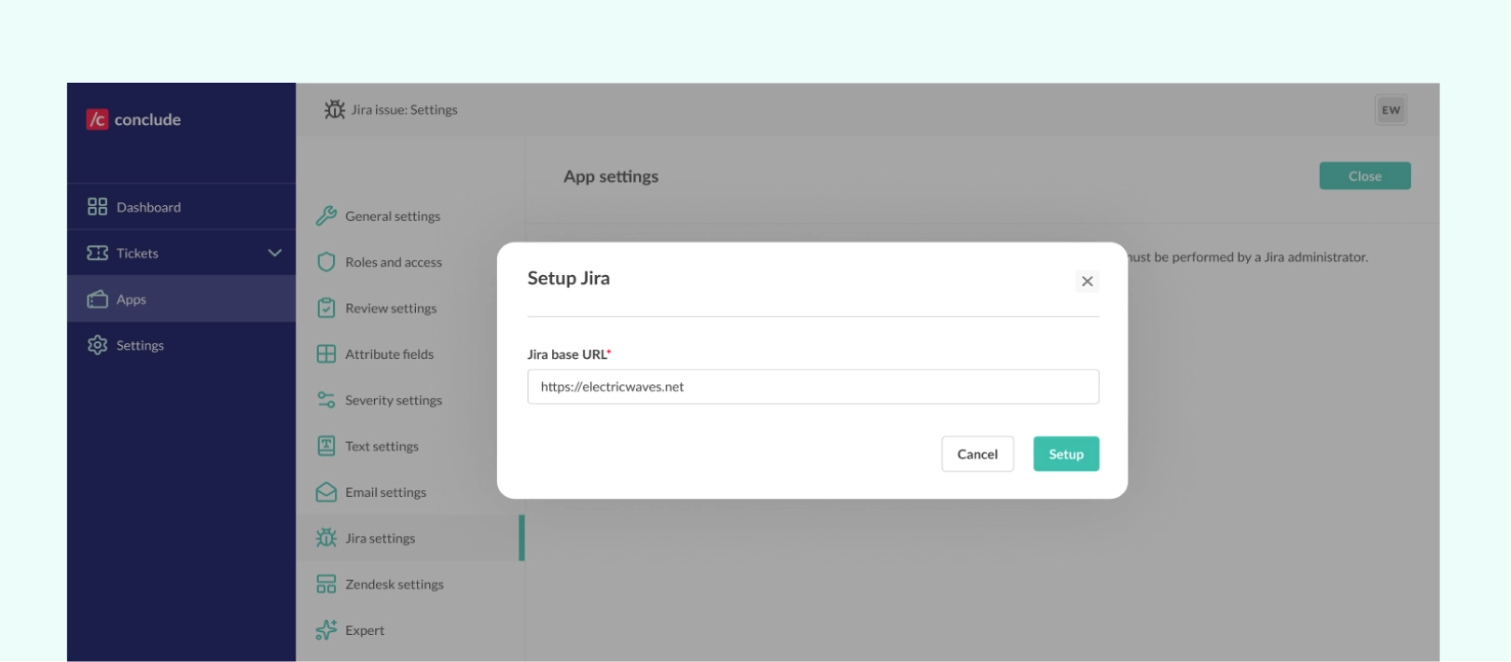
Task: Expand the Tickets submenu chevron
Action: (274, 253)
